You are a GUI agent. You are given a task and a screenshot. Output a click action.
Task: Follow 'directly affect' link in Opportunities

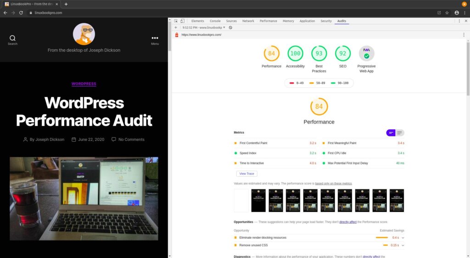[348, 222]
